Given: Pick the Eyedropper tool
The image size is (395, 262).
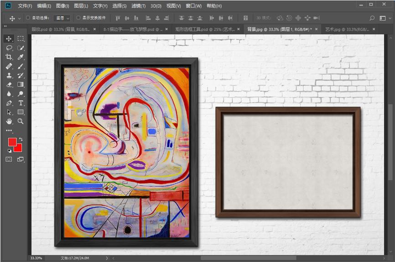Looking at the screenshot, I should pyautogui.click(x=21, y=57).
